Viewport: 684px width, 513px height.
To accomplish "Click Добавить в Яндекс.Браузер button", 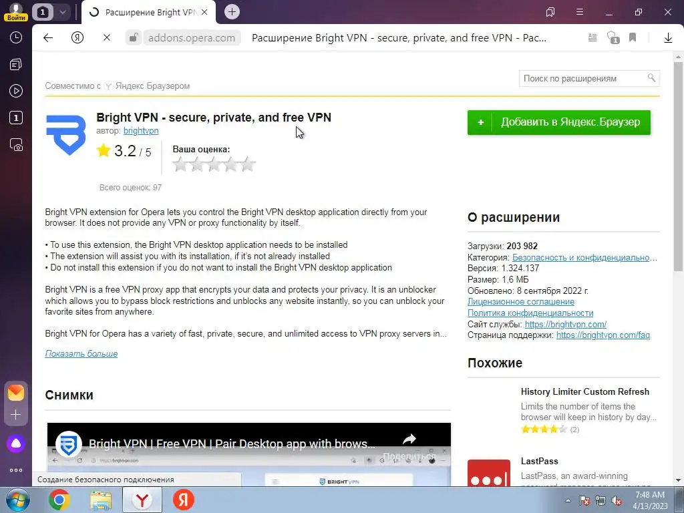I will click(x=559, y=122).
